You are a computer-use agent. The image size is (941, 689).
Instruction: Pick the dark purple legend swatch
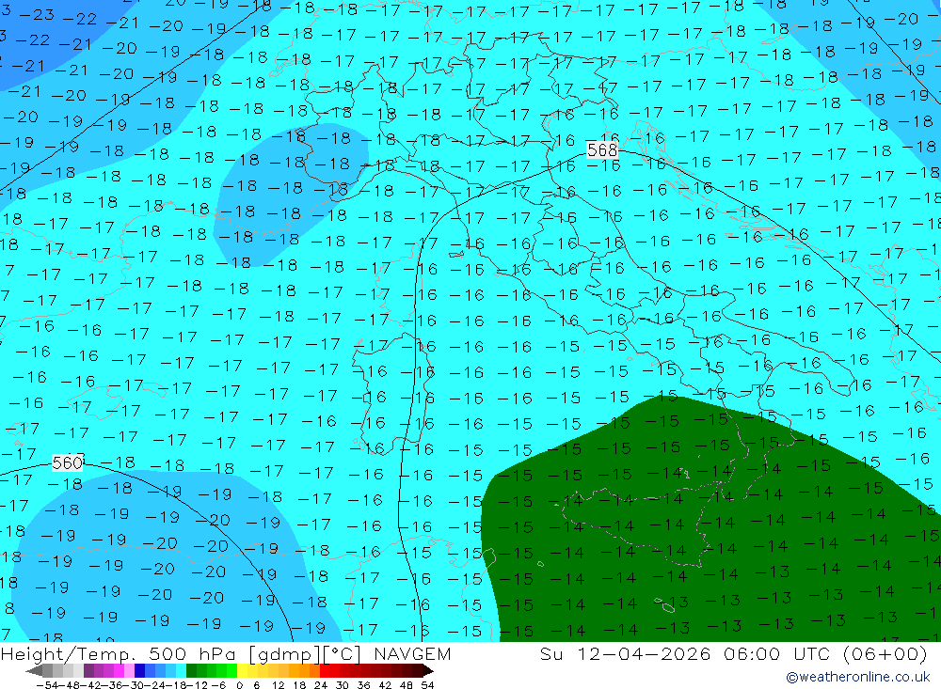tap(88, 671)
